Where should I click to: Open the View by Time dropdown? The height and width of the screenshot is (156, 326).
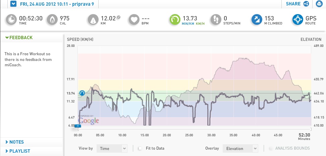click(x=112, y=149)
